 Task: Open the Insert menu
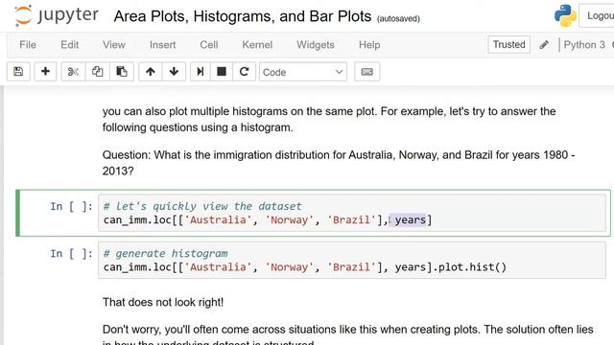point(162,45)
